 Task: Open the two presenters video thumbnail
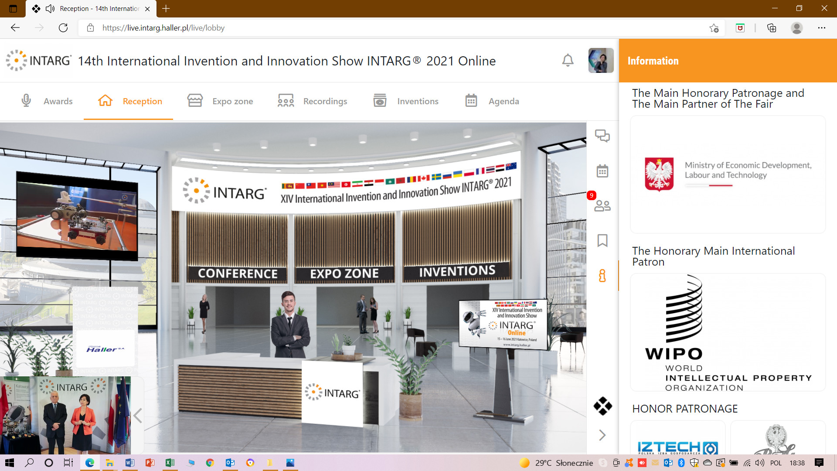click(65, 415)
